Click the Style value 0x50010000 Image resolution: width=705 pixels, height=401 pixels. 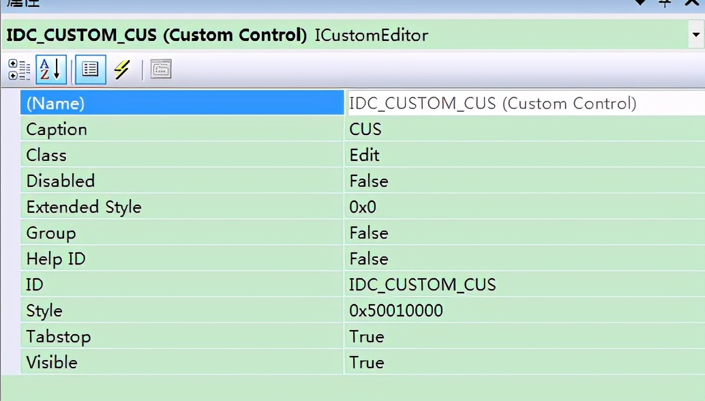[x=396, y=311]
